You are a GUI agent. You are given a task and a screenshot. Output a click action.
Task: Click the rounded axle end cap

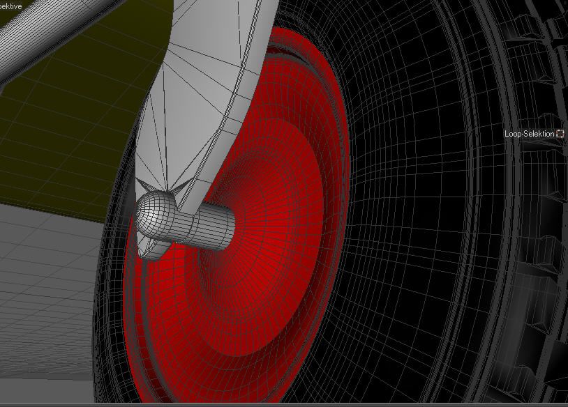click(x=154, y=213)
